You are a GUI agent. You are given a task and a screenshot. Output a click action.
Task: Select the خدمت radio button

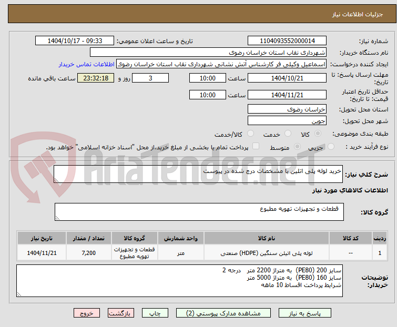coord(288,134)
